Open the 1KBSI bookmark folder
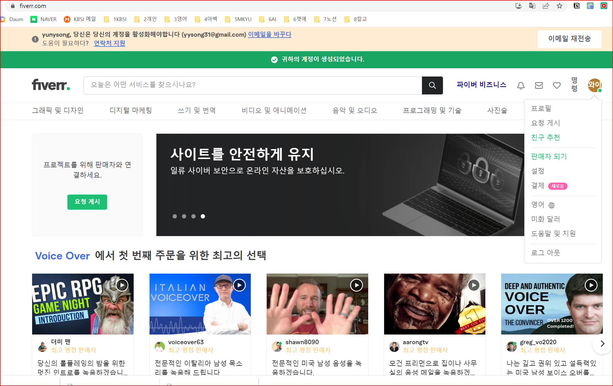This screenshot has height=386, width=613. coord(115,19)
